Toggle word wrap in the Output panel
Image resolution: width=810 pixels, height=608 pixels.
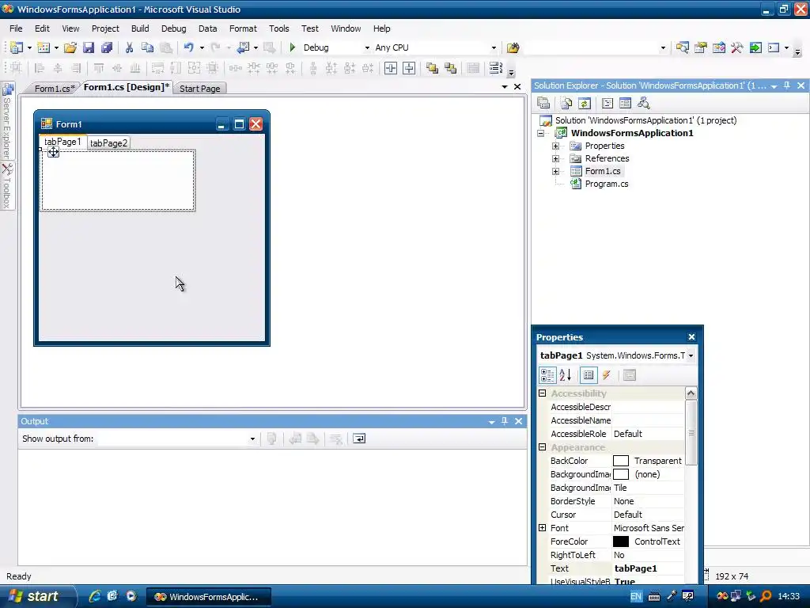click(x=358, y=439)
